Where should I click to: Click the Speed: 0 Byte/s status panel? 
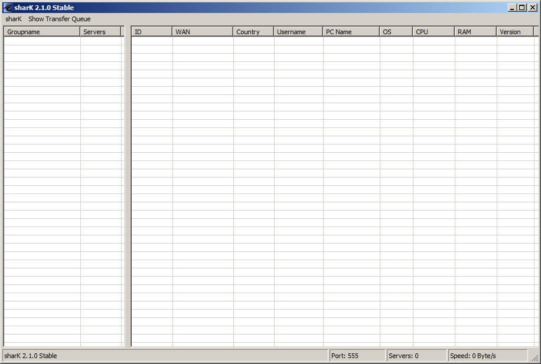coord(487,356)
